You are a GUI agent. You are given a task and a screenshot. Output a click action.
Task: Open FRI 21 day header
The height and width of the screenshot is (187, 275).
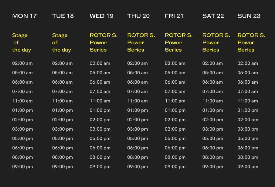pyautogui.click(x=174, y=16)
